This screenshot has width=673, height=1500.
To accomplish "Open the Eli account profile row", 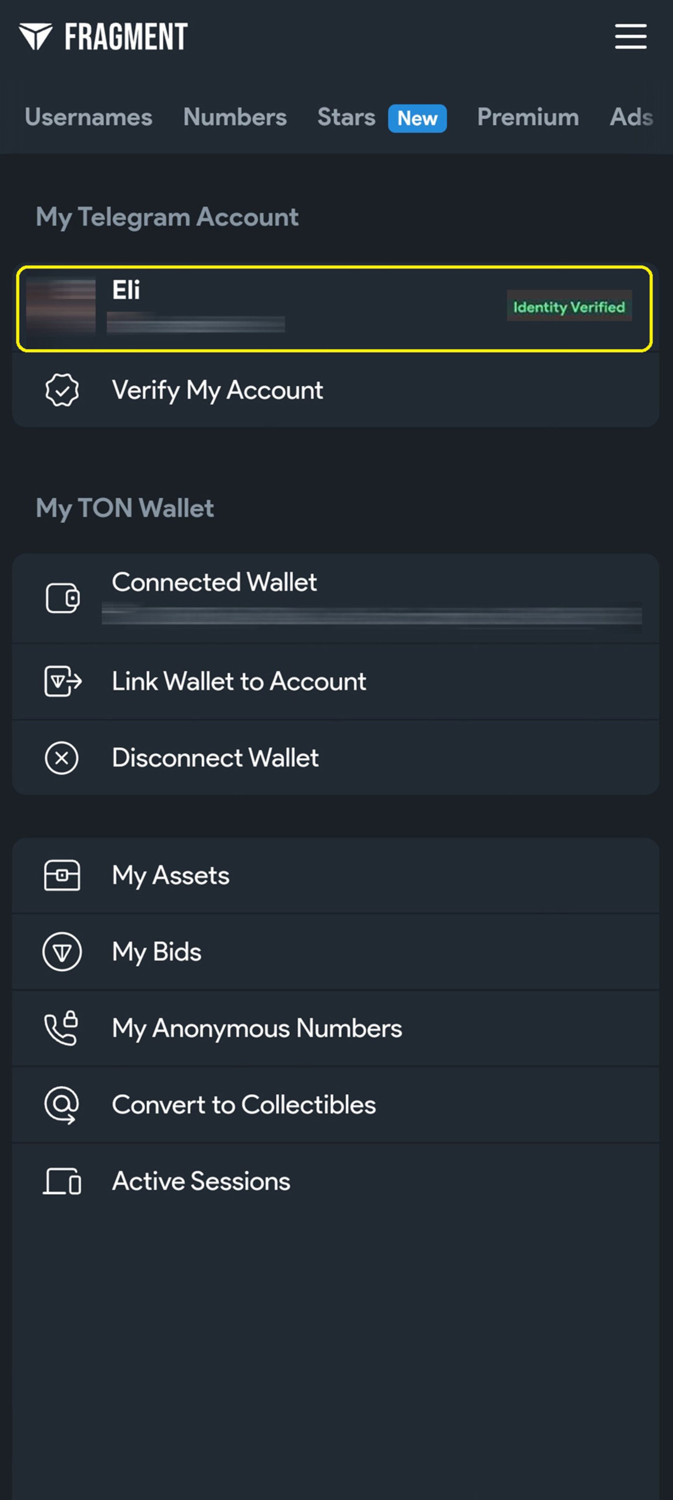I will pyautogui.click(x=334, y=309).
